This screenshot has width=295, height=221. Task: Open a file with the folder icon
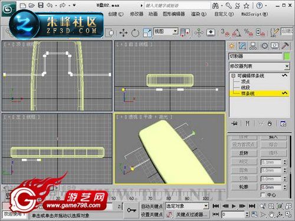[32, 5]
